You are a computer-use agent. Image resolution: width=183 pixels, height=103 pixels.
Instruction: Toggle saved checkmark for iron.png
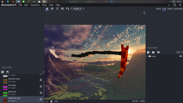(x=41, y=86)
